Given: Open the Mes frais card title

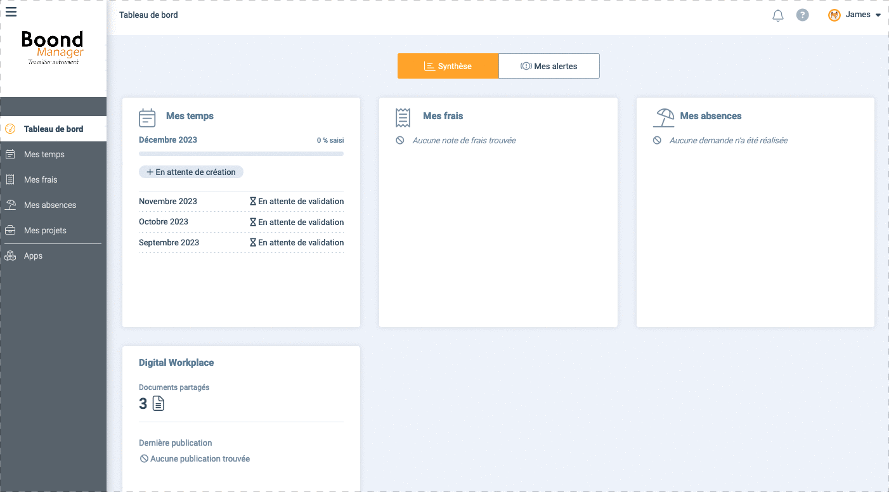Looking at the screenshot, I should click(443, 116).
